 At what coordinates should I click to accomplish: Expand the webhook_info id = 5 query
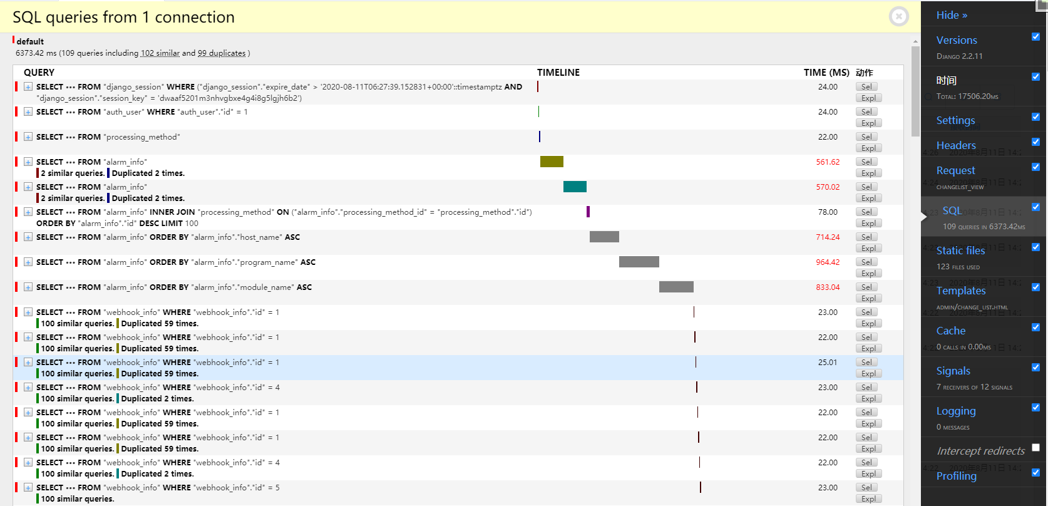click(28, 487)
